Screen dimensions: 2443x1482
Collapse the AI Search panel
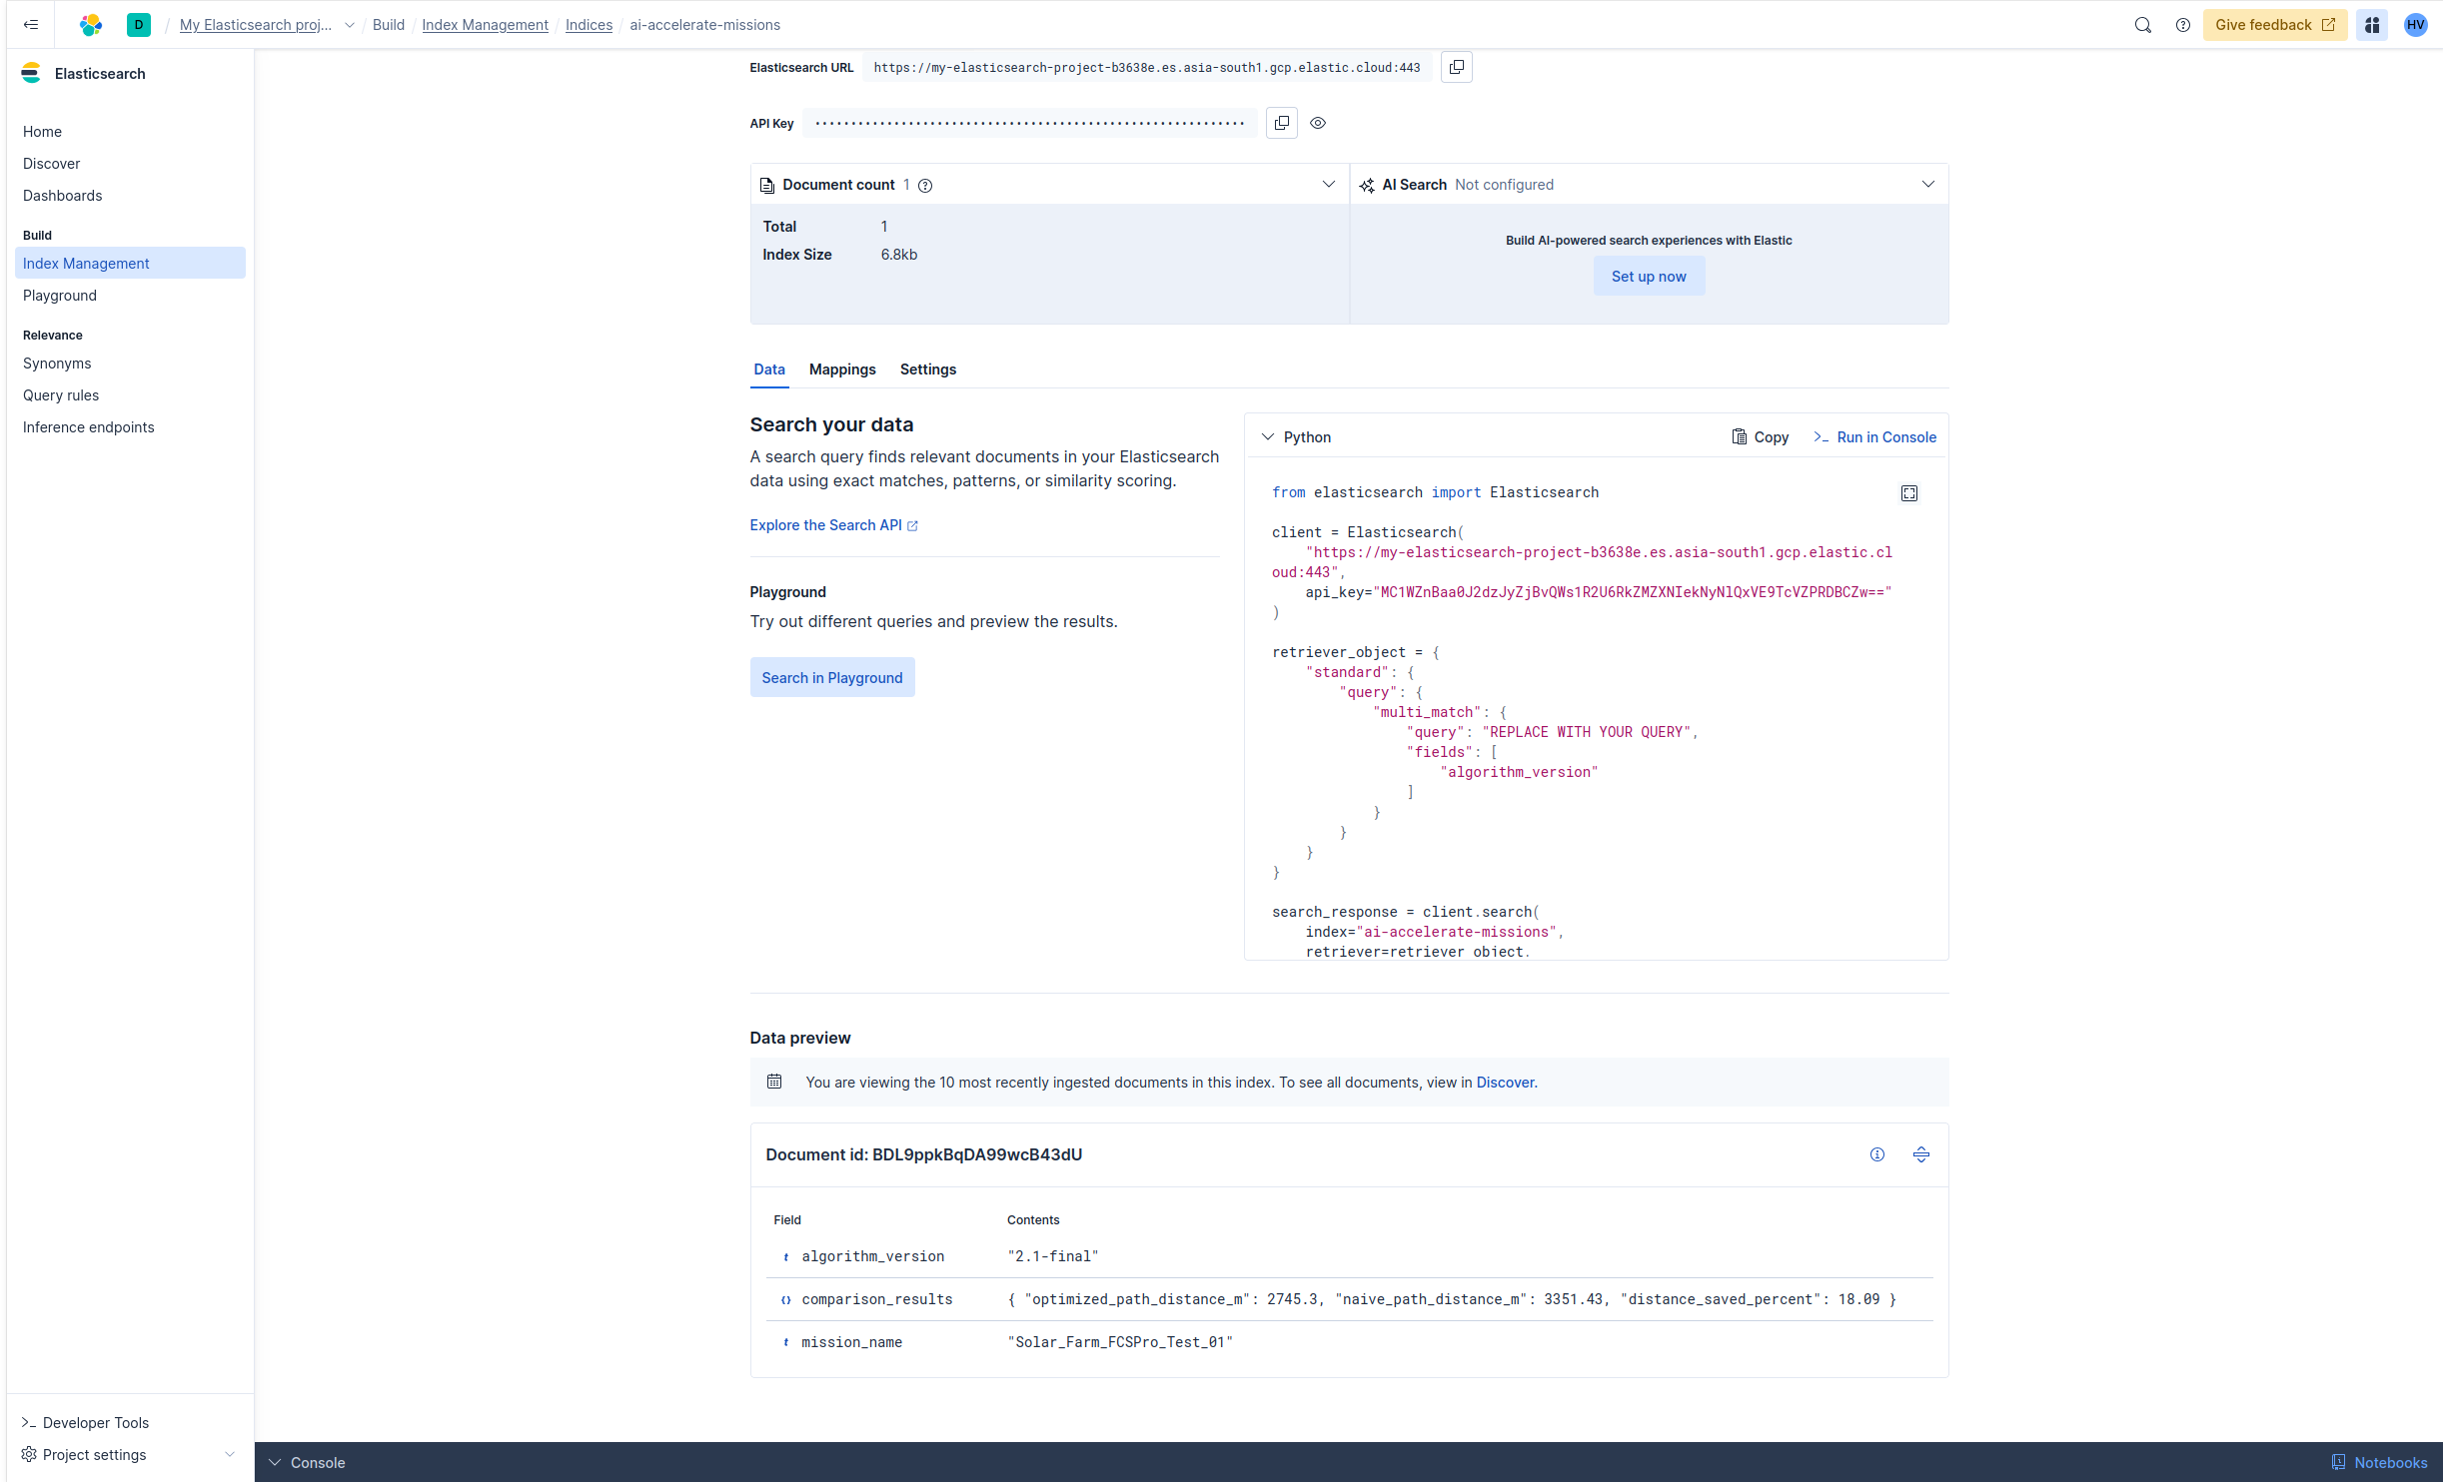click(x=1927, y=184)
